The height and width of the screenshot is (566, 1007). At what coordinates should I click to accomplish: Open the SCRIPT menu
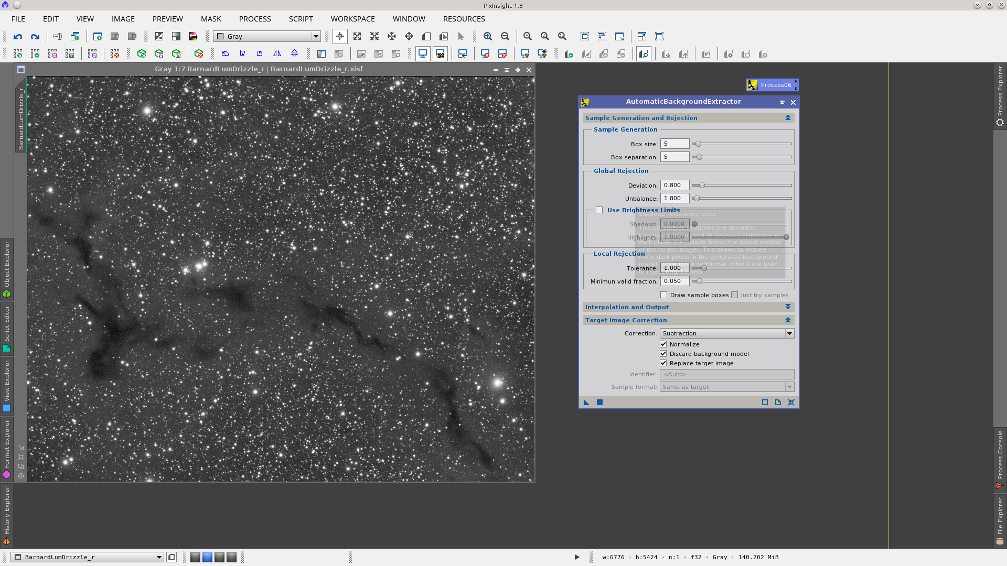coord(301,19)
